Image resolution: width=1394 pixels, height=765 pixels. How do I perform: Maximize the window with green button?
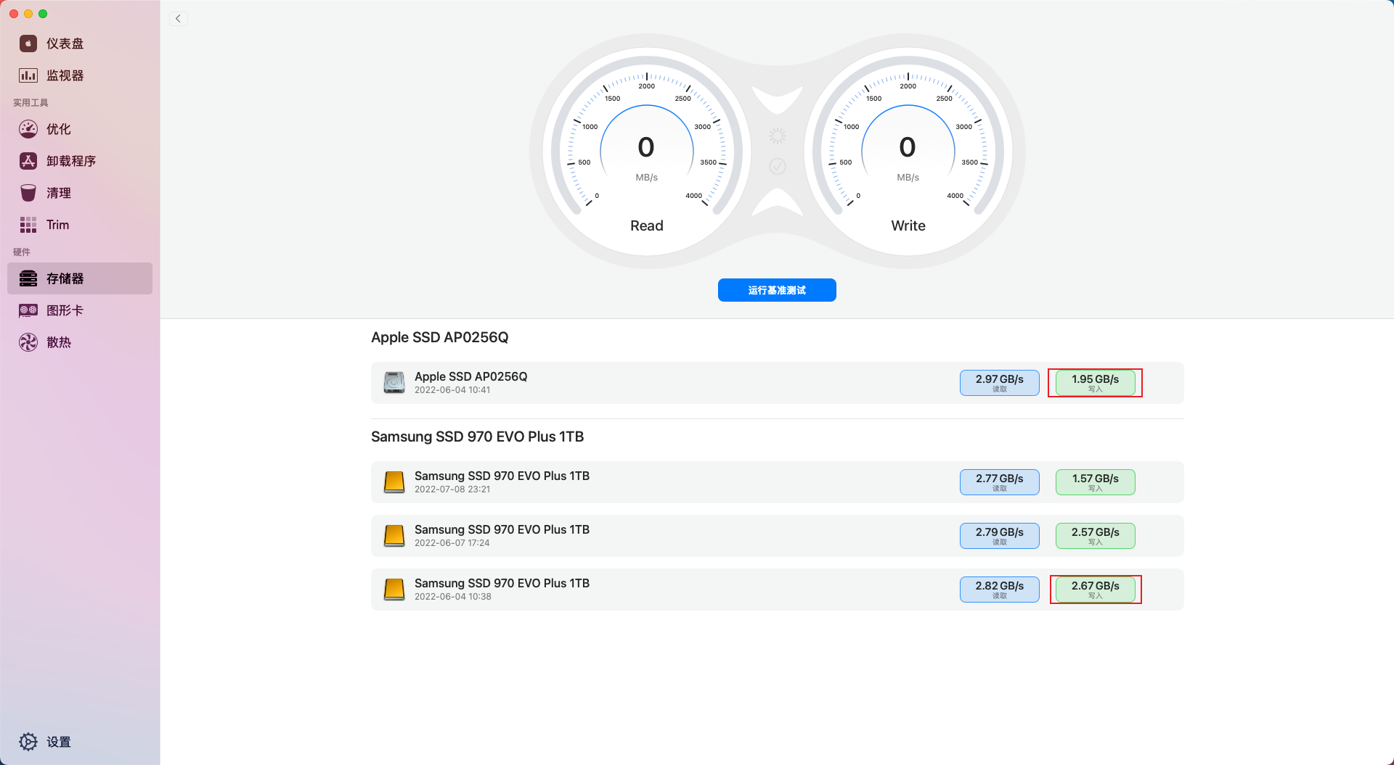43,14
